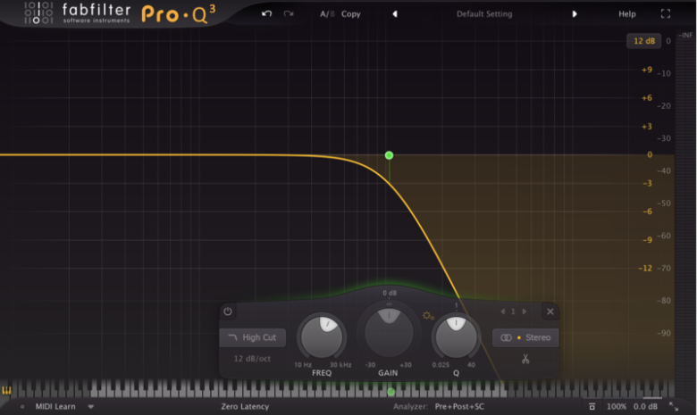Image resolution: width=697 pixels, height=415 pixels.
Task: Select the green EQ band dot
Action: pyautogui.click(x=389, y=155)
